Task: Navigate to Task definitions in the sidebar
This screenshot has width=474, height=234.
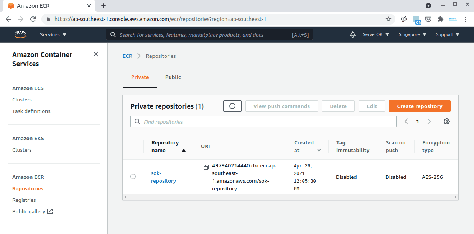Action: tap(31, 111)
